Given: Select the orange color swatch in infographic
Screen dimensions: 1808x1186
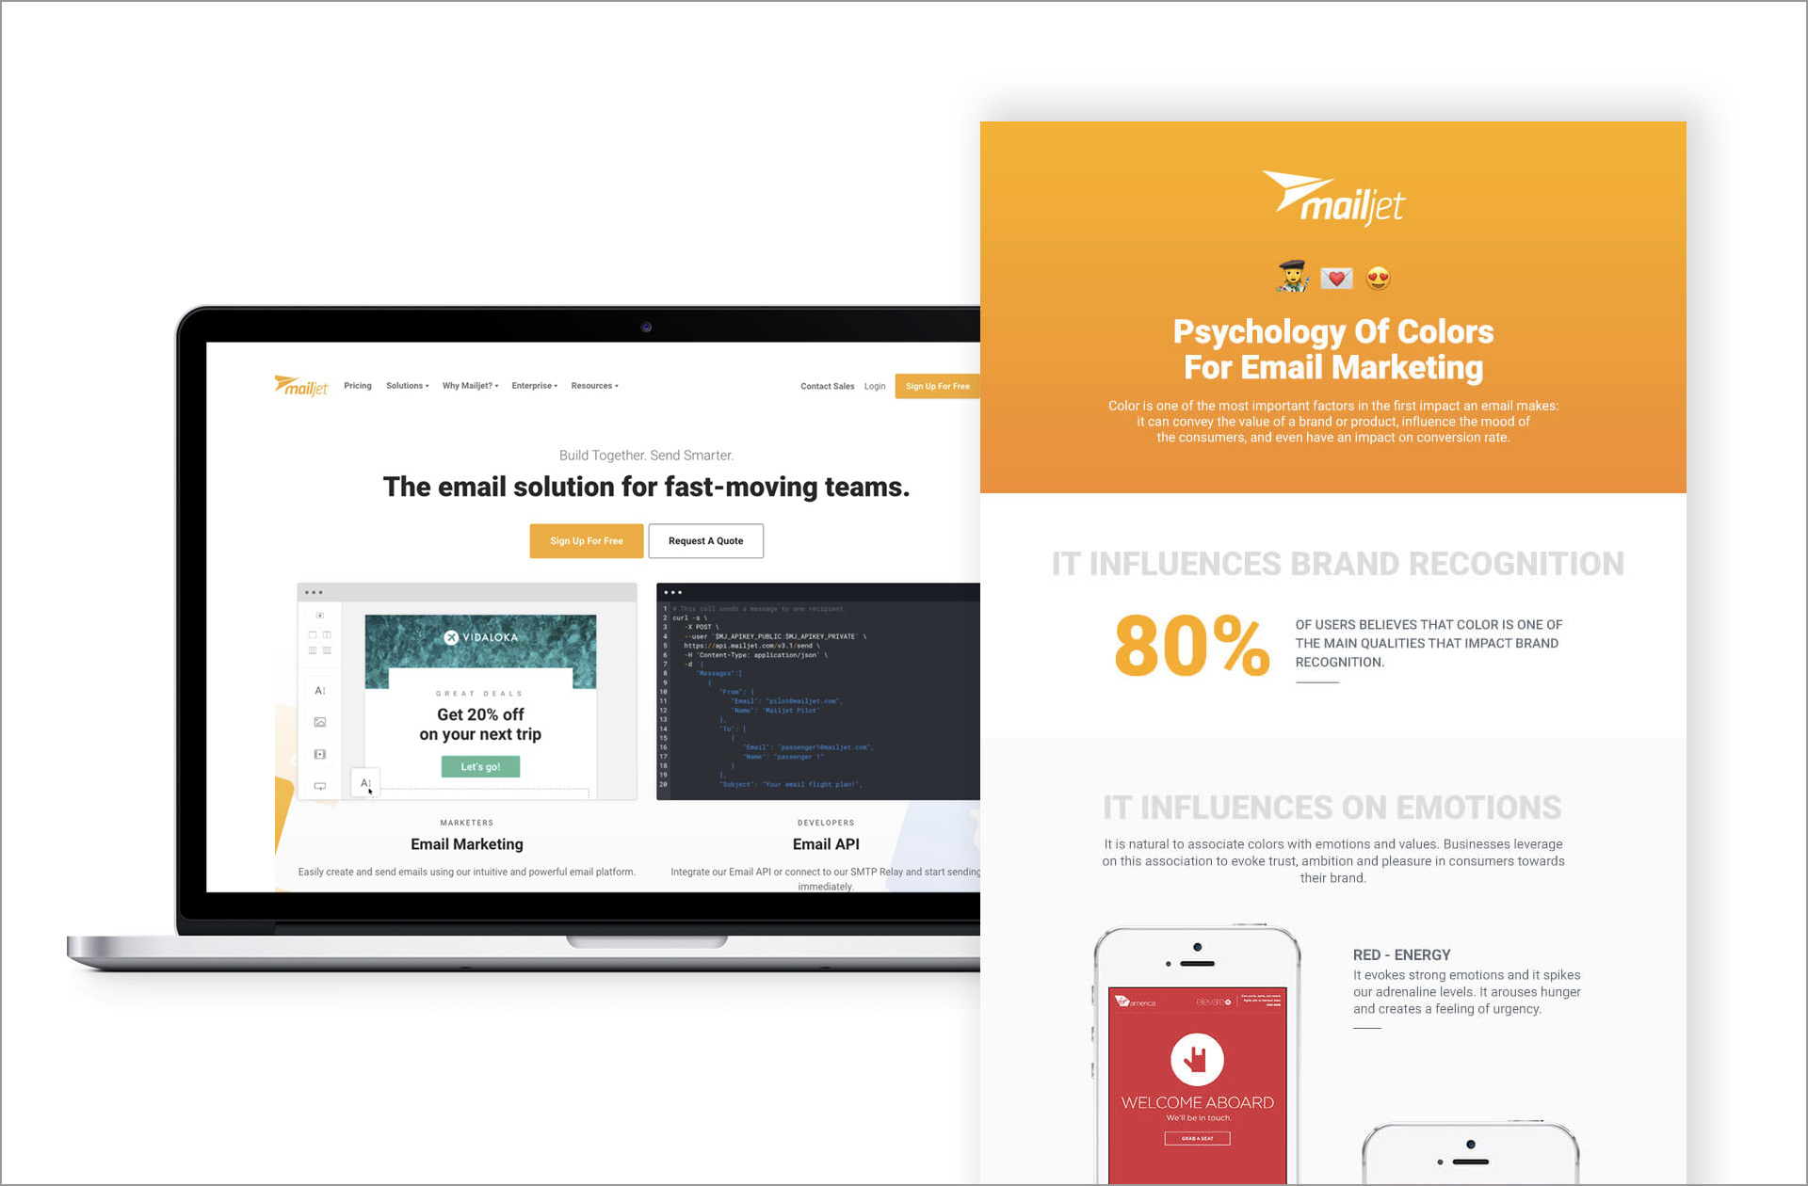Looking at the screenshot, I should tap(1328, 304).
